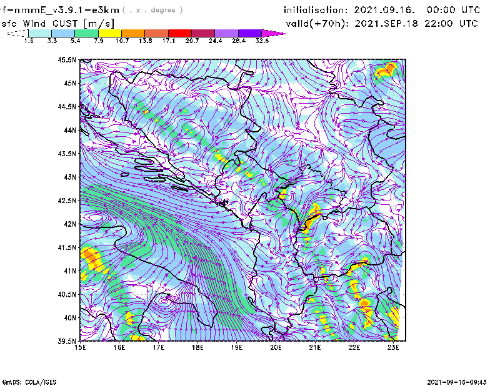Click the 15E longitude label
The image size is (500, 386).
tap(80, 347)
